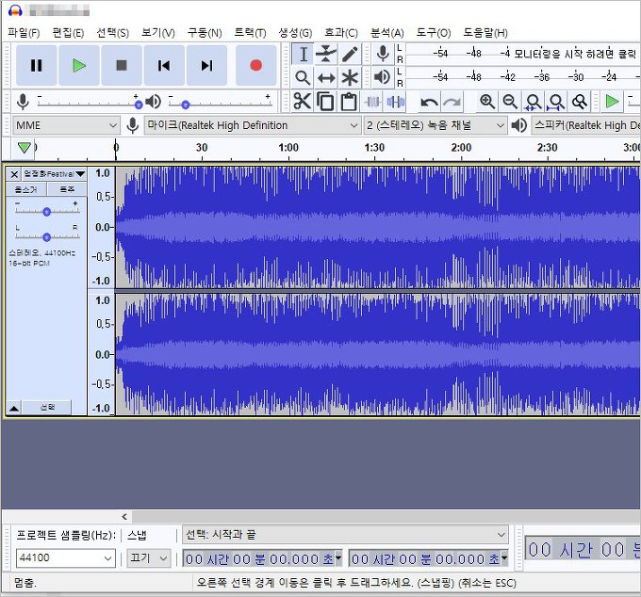Choose the Multi-tool asterisk icon
Screen dimensions: 641x597
350,77
